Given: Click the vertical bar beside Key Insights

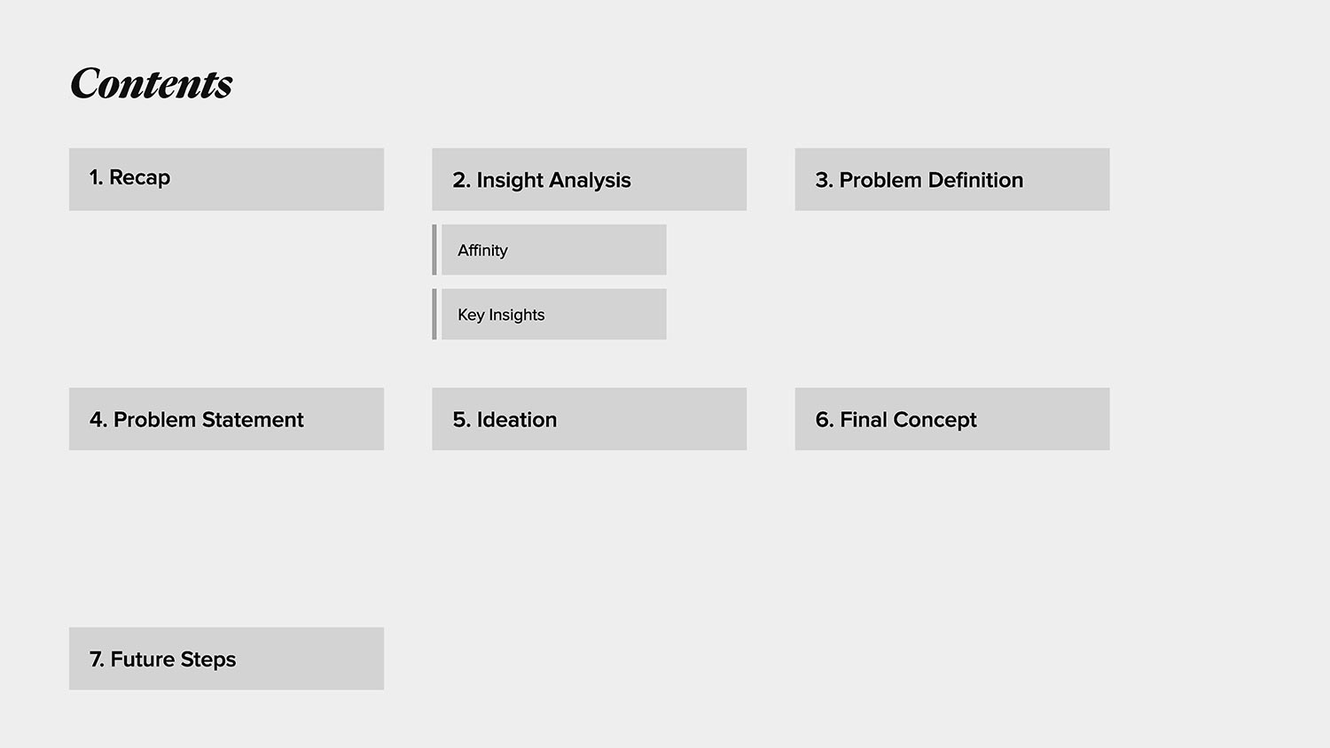Looking at the screenshot, I should [x=434, y=315].
